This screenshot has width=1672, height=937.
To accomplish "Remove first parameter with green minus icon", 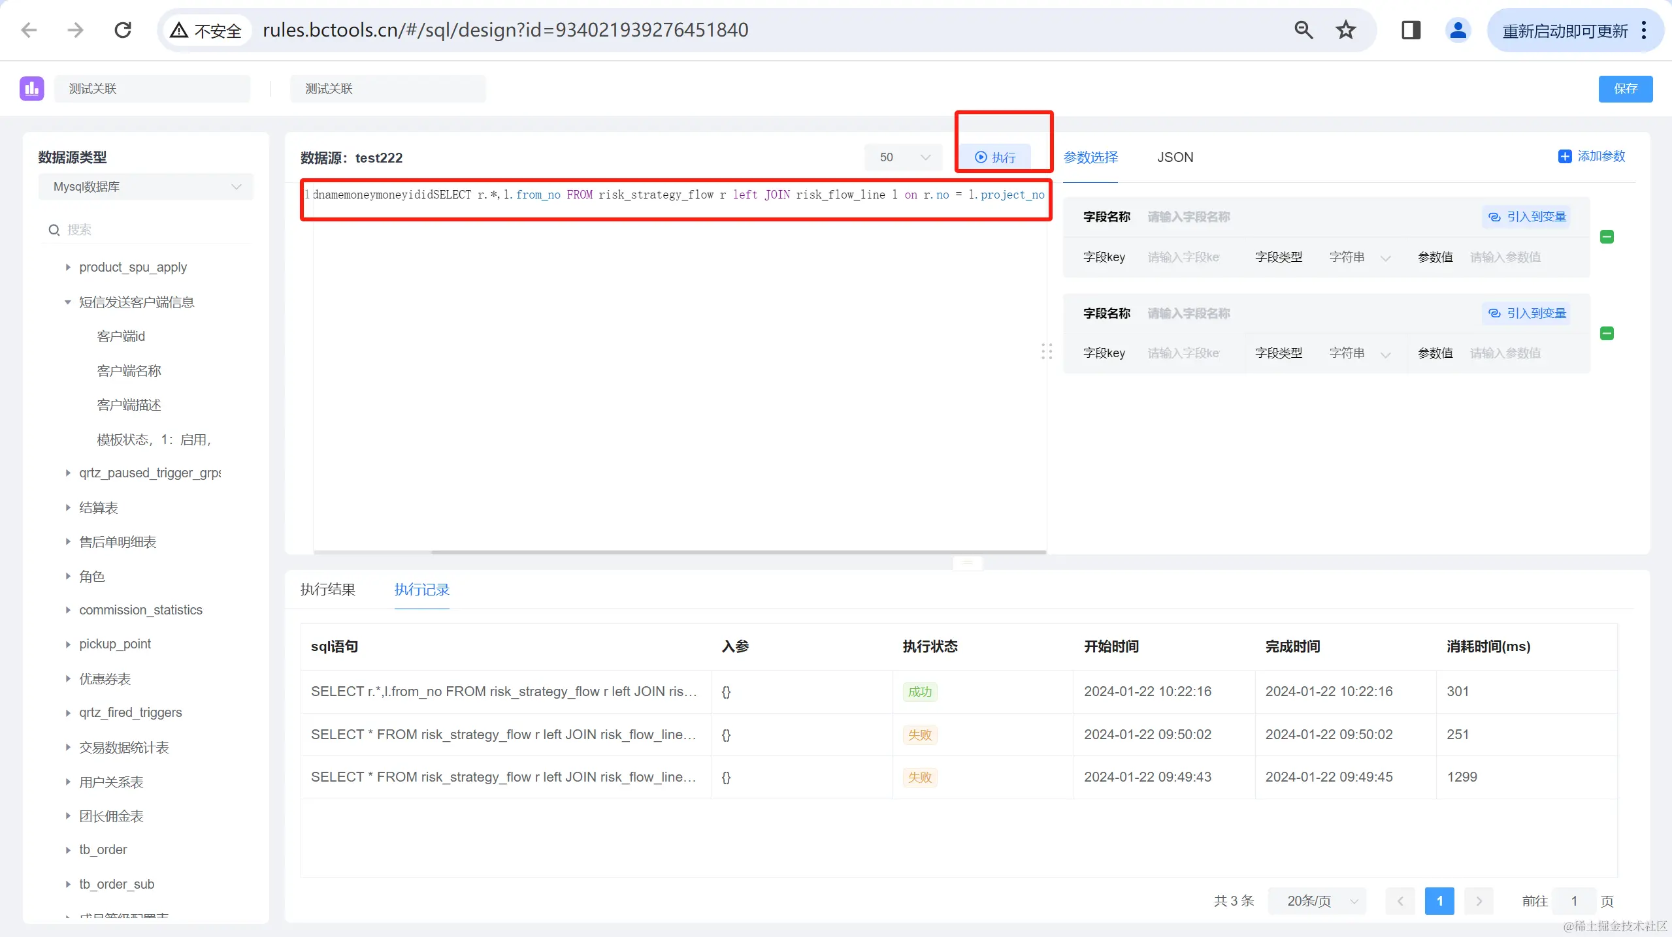I will coord(1607,237).
